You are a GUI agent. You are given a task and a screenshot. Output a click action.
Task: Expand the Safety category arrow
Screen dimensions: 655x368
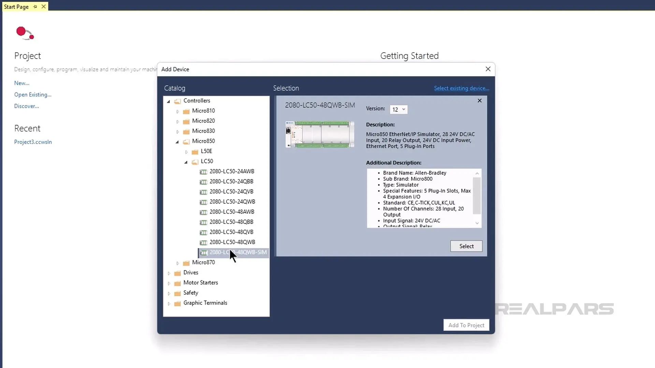169,293
